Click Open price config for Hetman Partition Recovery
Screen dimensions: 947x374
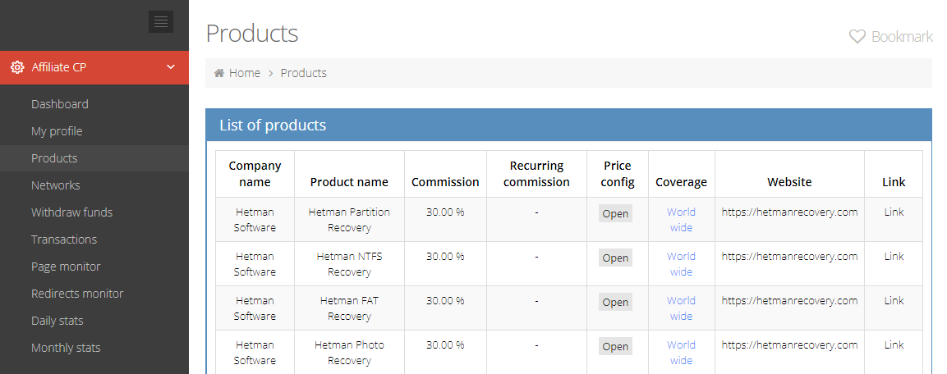(x=615, y=213)
